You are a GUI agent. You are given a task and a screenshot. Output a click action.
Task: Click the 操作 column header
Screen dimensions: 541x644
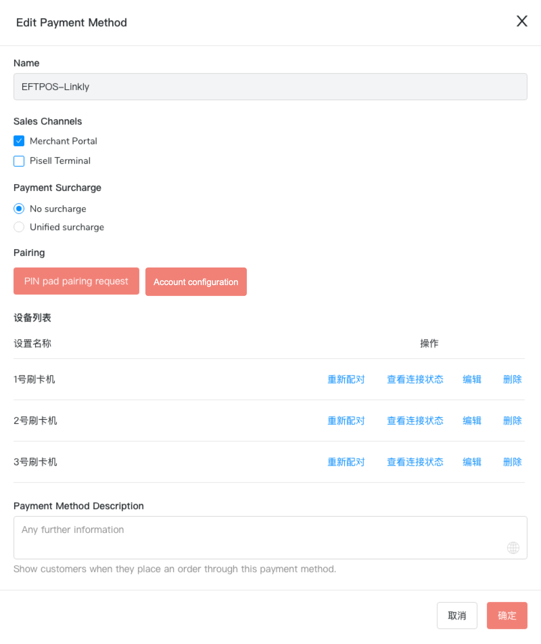pyautogui.click(x=429, y=343)
